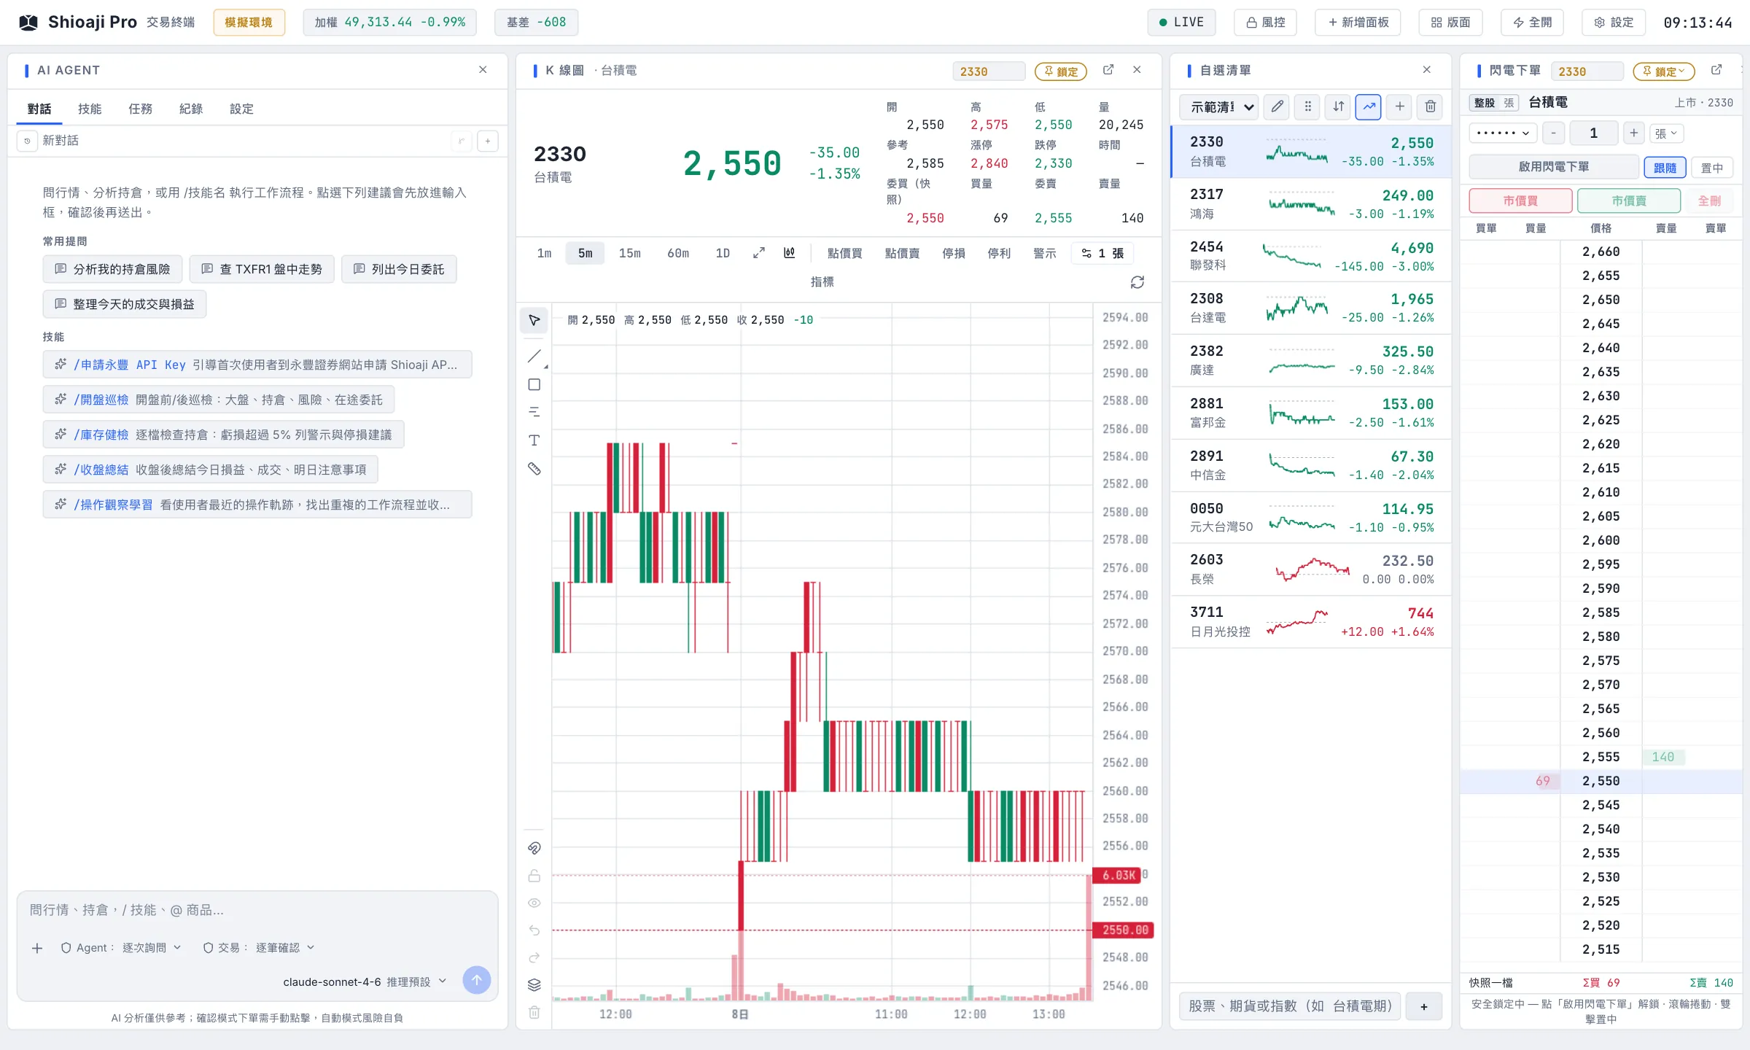Open the account masked dropdown in order panel
Screen dimensions: 1750x1050
(1503, 133)
